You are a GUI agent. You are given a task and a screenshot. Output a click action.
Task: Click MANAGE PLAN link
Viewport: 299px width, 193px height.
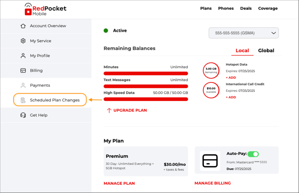pos(119,183)
